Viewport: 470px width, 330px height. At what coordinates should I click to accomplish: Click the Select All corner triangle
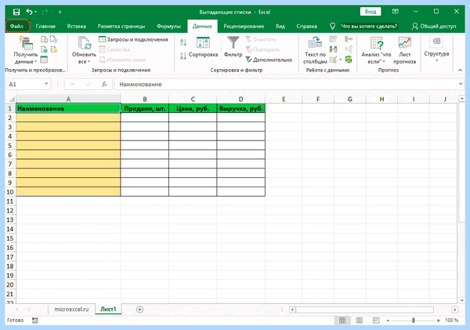click(x=11, y=99)
